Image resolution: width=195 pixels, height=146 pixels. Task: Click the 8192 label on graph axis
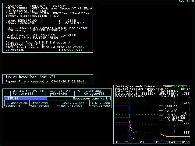(x=186, y=142)
